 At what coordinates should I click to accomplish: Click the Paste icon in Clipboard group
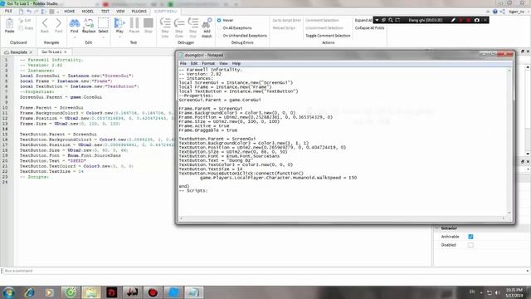click(9, 23)
